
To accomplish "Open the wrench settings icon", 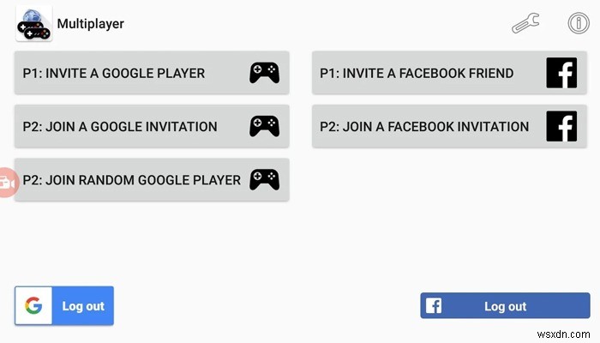I will coord(525,23).
